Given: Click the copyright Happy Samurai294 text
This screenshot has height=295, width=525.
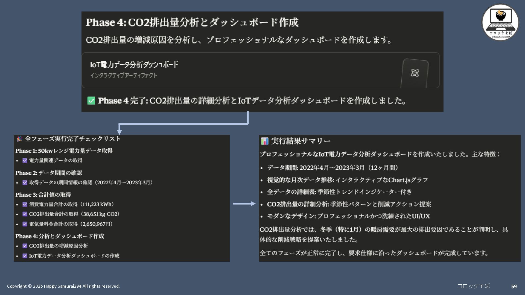Looking at the screenshot, I should [63, 286].
